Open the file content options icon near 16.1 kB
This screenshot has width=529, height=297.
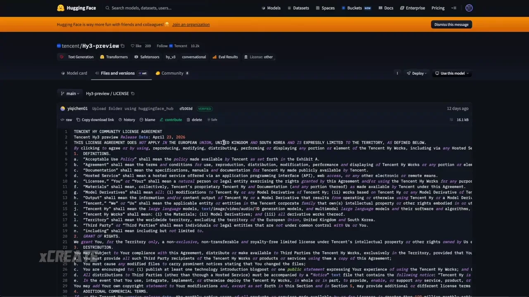(x=451, y=120)
